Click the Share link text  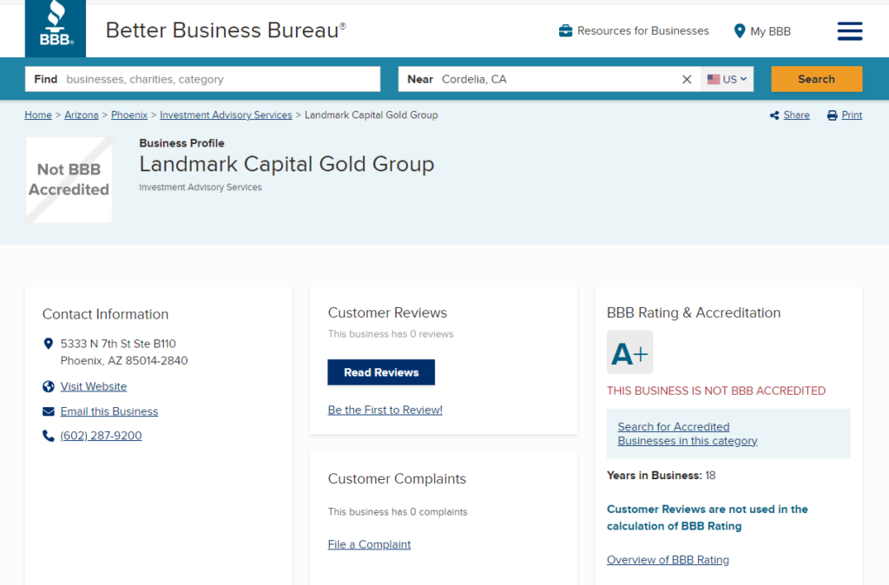coord(797,115)
